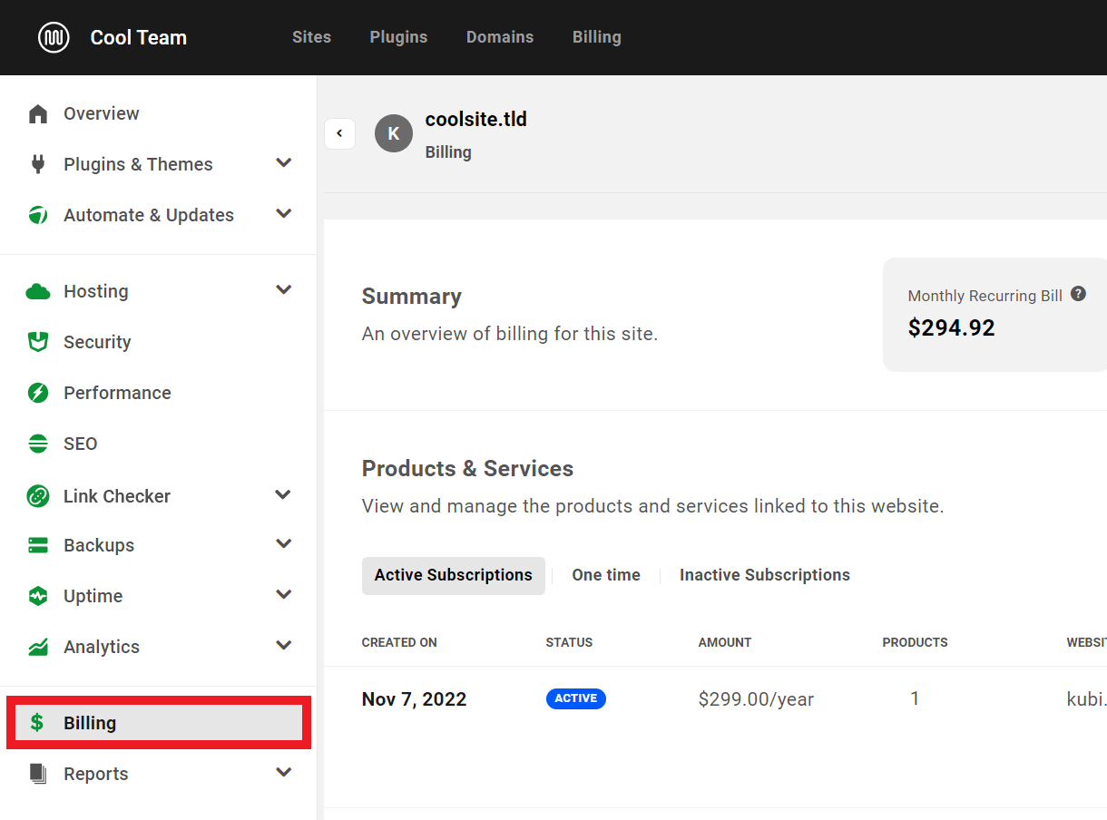This screenshot has width=1107, height=820.
Task: Expand the Backups submenu chevron
Action: [x=284, y=544]
